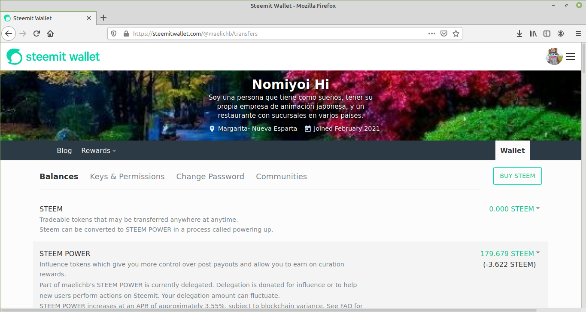Click the steemit wallet logo

coord(53,56)
